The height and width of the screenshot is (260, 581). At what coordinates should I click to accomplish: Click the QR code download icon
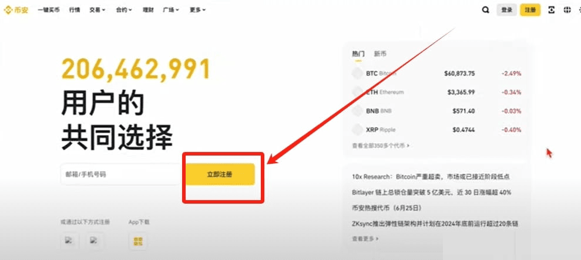tap(552, 10)
